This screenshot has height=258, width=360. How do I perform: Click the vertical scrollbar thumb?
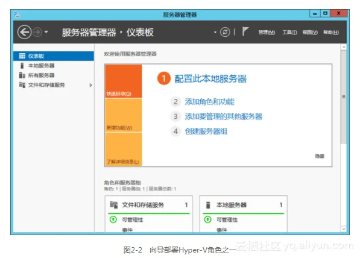[x=344, y=96]
